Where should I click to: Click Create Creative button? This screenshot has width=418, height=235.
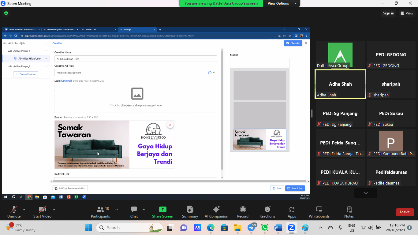[x=26, y=74]
